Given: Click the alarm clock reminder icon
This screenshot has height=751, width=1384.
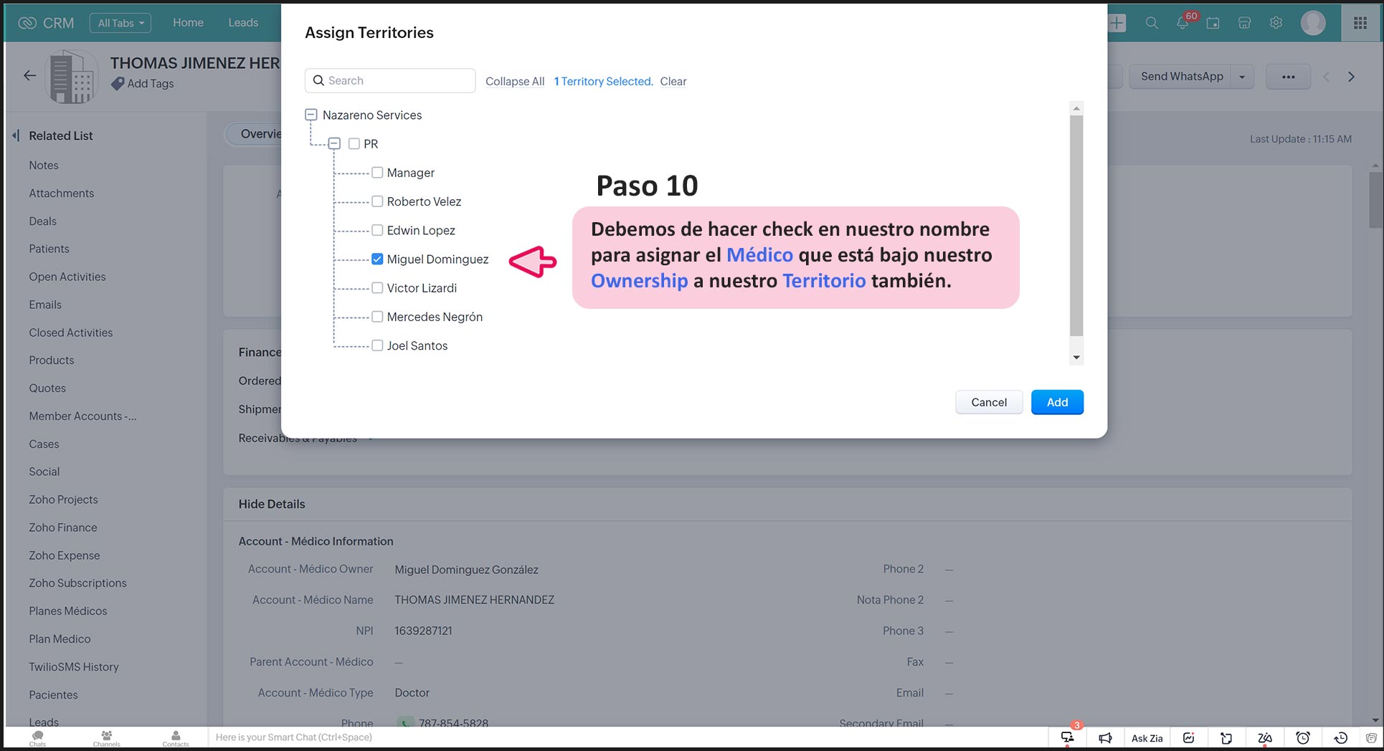Looking at the screenshot, I should (1303, 738).
